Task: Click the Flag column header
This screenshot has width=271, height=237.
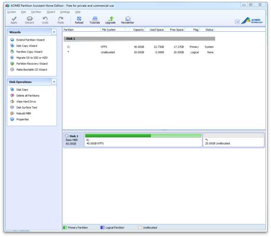Action: click(x=192, y=30)
